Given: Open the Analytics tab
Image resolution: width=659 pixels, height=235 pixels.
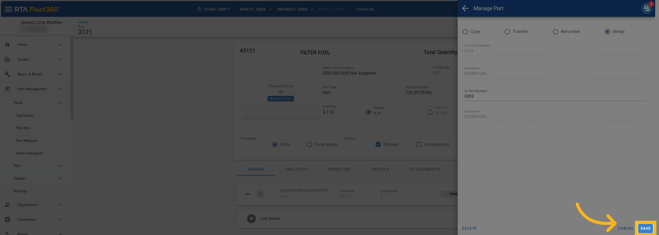Looking at the screenshot, I should [x=296, y=169].
